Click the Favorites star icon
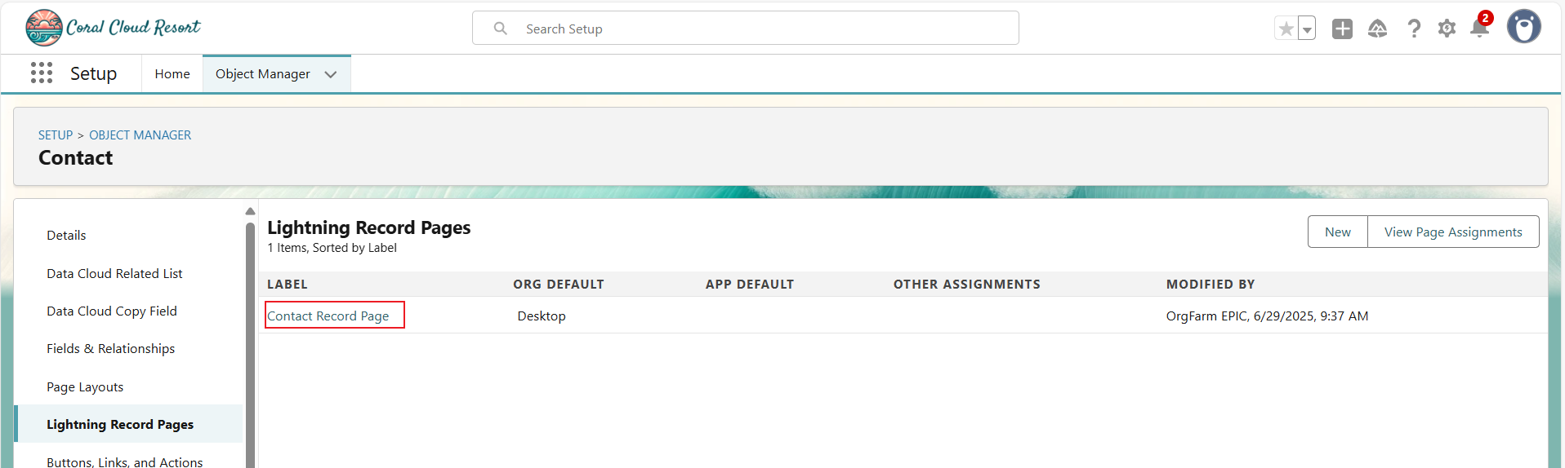Viewport: 1565px width, 468px height. tap(1286, 29)
